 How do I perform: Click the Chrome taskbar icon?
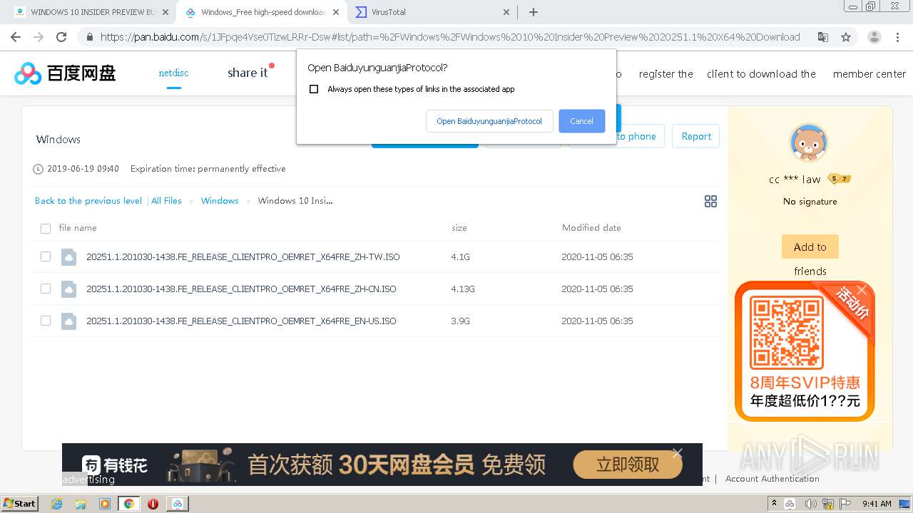click(129, 504)
